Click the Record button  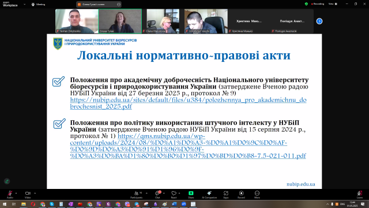click(241, 195)
